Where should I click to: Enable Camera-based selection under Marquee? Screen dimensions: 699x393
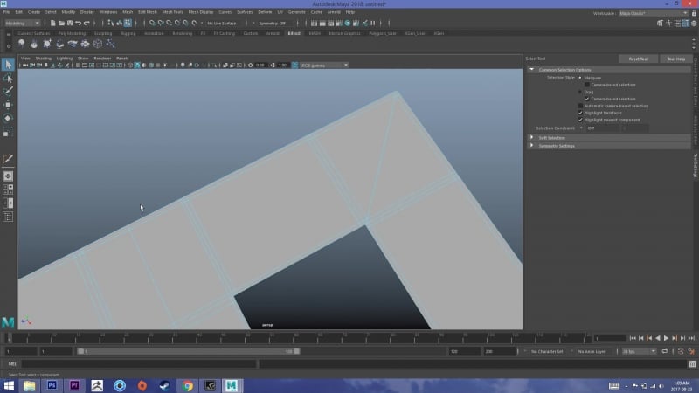587,85
